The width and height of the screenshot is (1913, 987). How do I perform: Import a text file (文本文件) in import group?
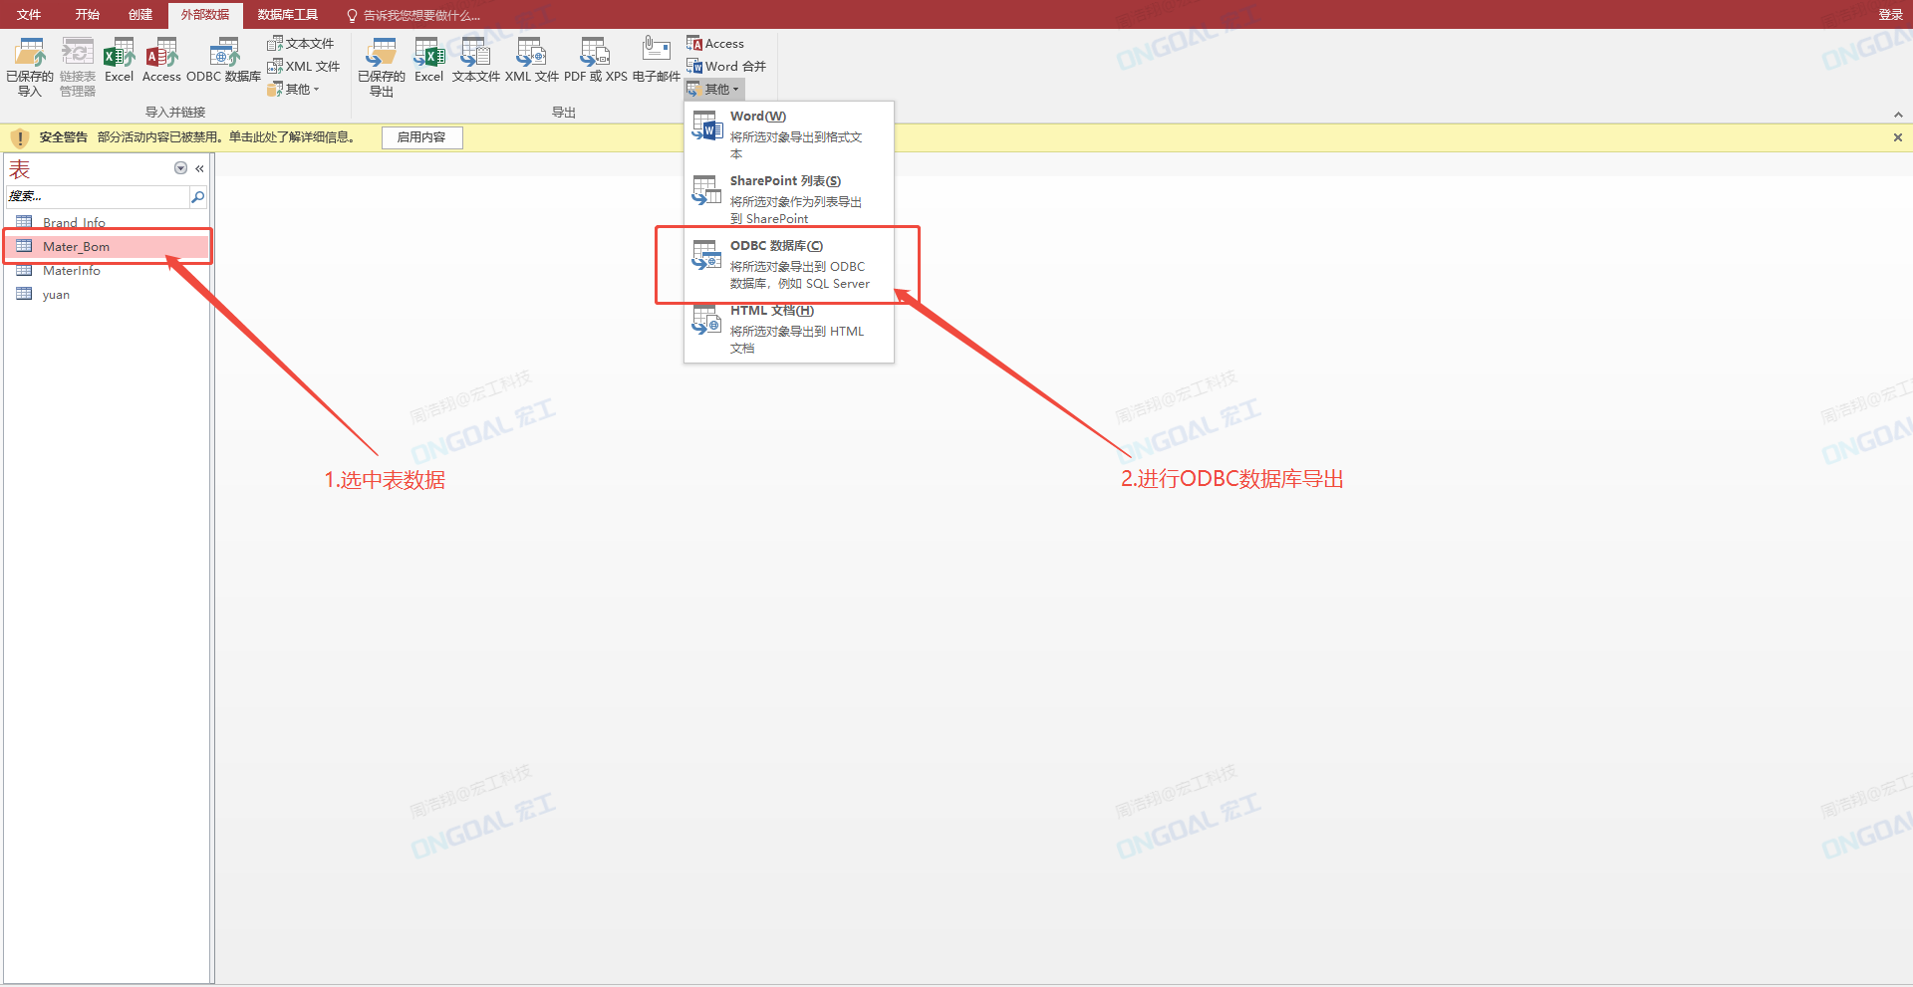pos(301,44)
